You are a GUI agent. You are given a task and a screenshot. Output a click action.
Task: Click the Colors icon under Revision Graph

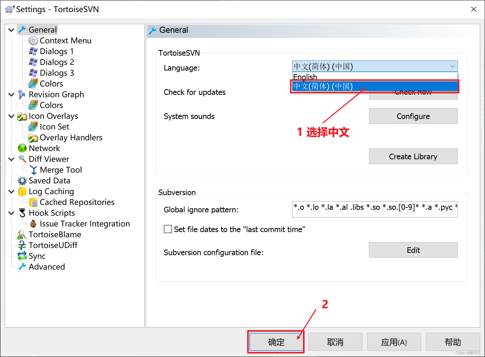(x=33, y=105)
